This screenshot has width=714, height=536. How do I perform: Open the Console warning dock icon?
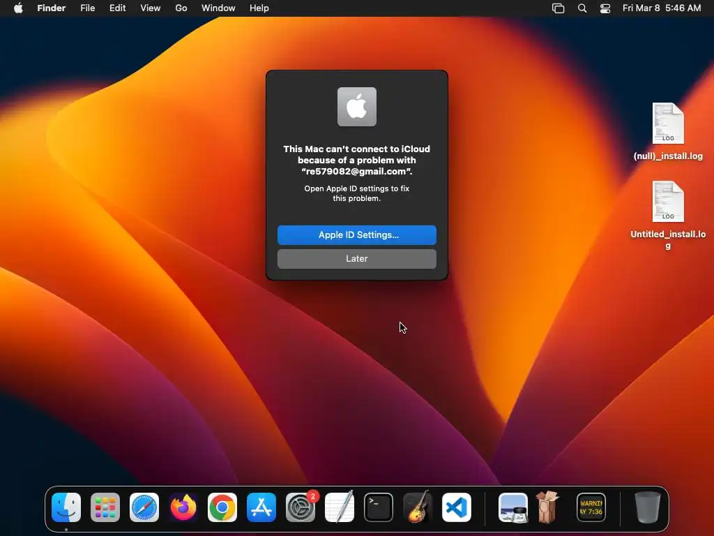pyautogui.click(x=591, y=507)
